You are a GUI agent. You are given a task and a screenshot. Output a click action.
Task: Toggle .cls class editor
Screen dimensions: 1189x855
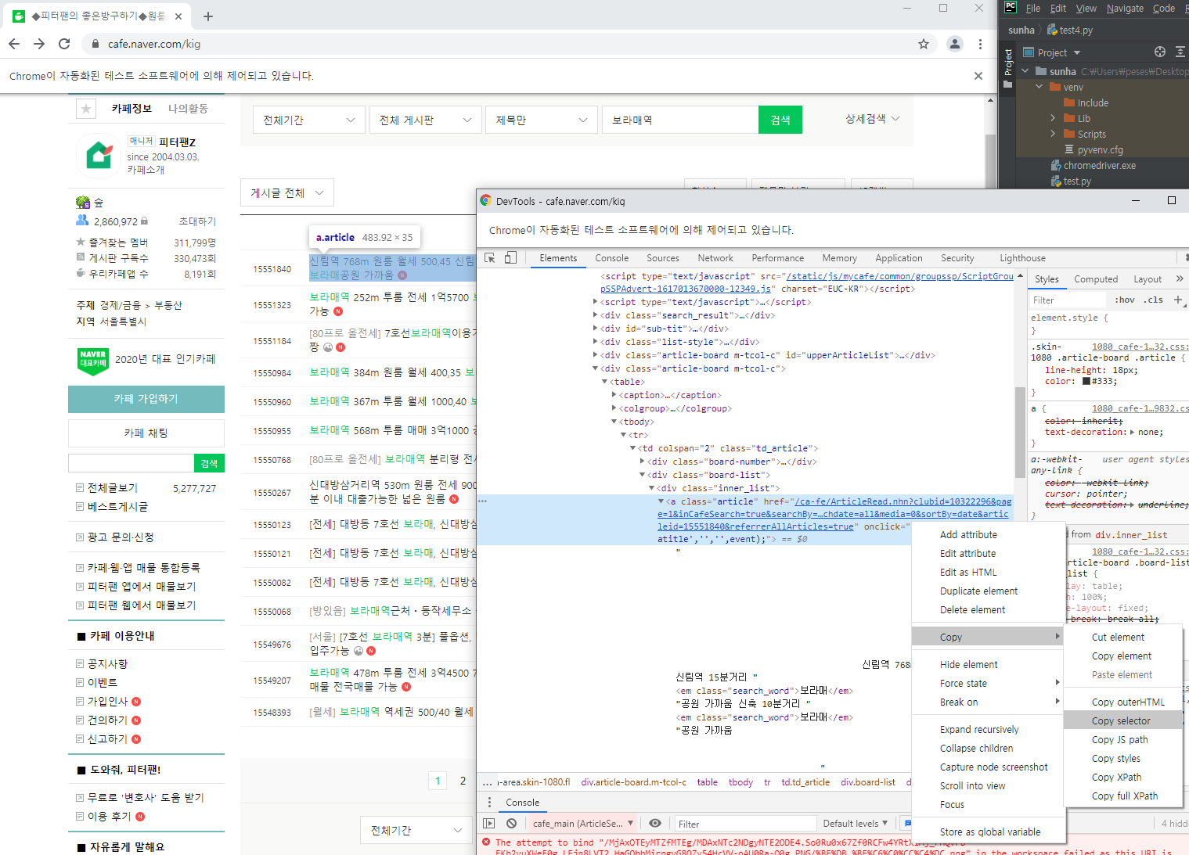click(1153, 300)
